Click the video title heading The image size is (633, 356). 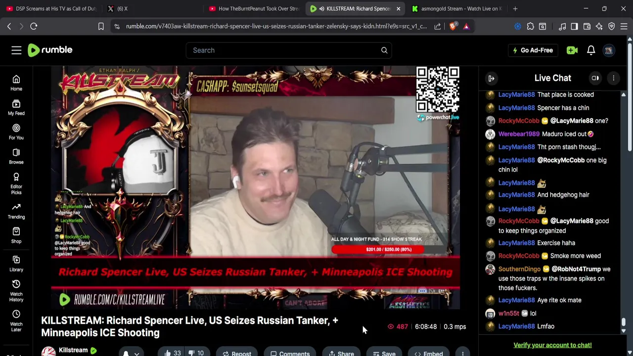[x=189, y=326]
